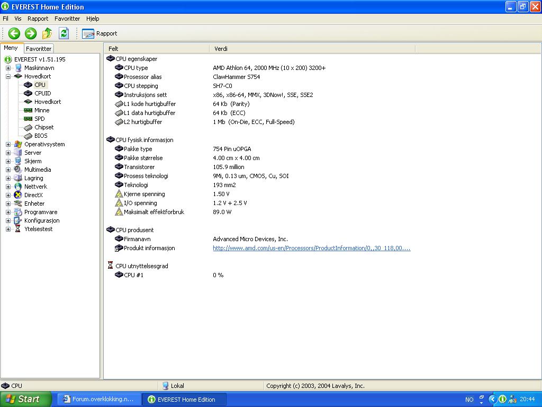This screenshot has height=407, width=542.
Task: Click the Lagring storage icon
Action: point(18,178)
